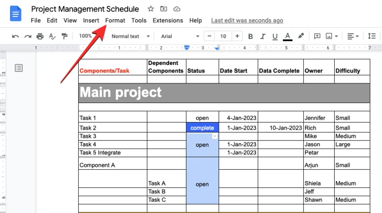The height and width of the screenshot is (213, 382).
Task: Click the font size field showing 10
Action: pos(223,36)
